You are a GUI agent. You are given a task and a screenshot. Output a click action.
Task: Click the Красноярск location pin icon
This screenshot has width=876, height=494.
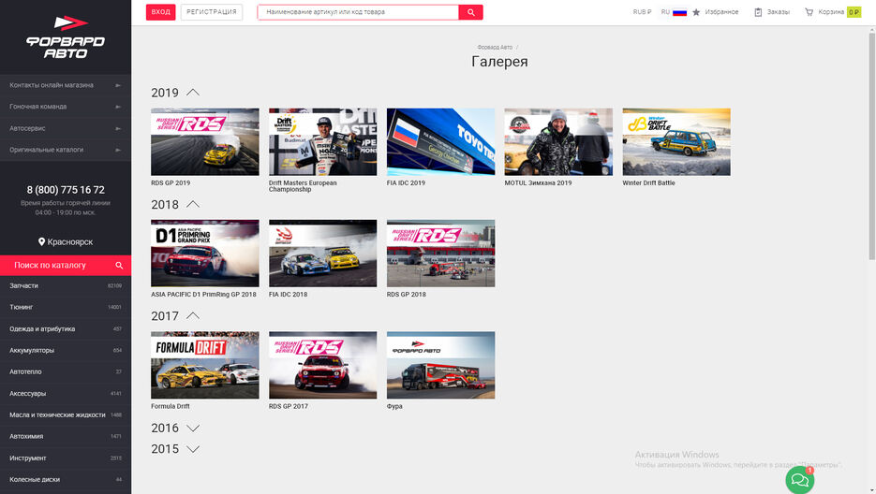coord(41,241)
